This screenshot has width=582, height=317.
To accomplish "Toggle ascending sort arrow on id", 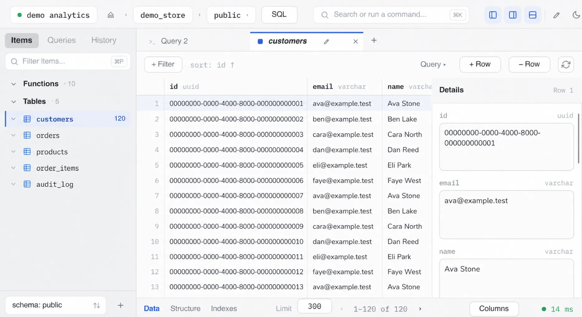I will click(232, 65).
